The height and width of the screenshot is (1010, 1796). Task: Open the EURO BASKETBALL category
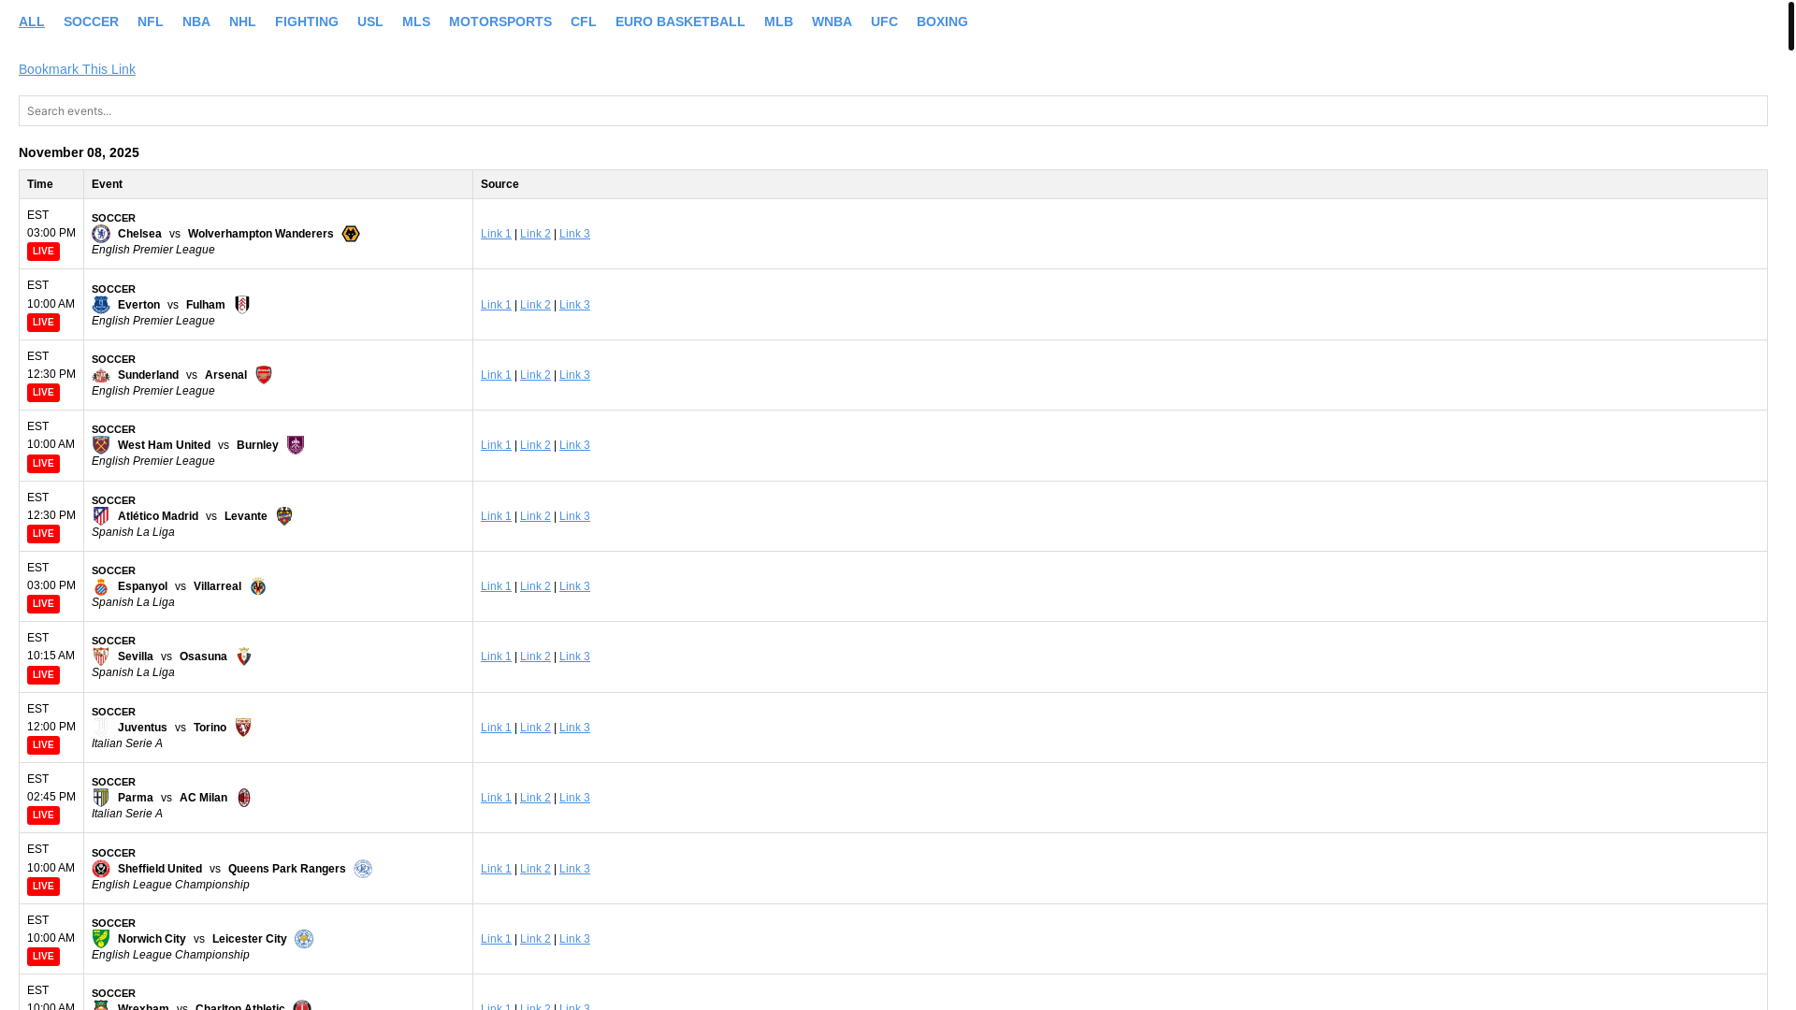point(680,22)
